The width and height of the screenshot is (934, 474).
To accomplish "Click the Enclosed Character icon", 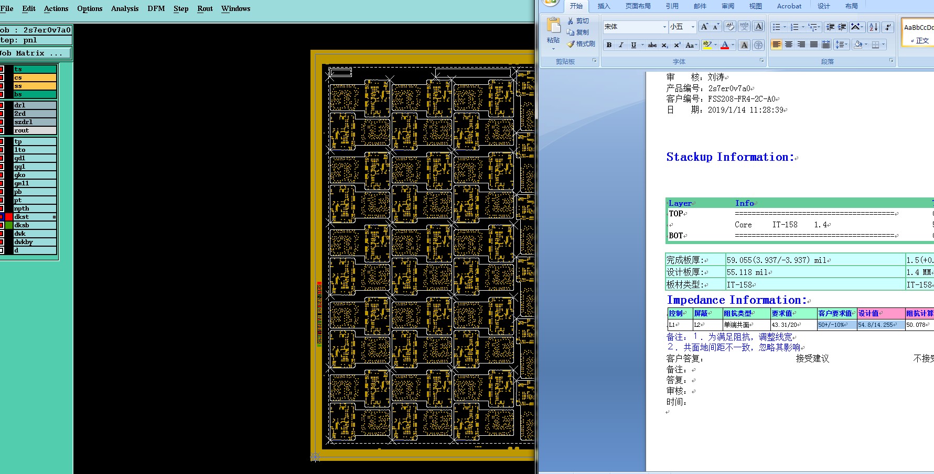I will pyautogui.click(x=758, y=45).
